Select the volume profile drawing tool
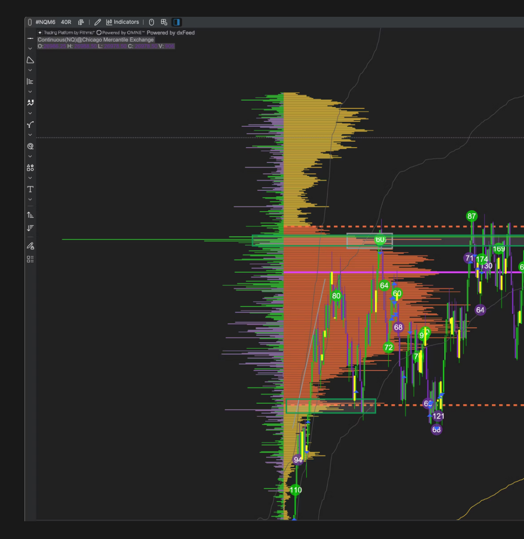The height and width of the screenshot is (539, 524). pos(30,82)
